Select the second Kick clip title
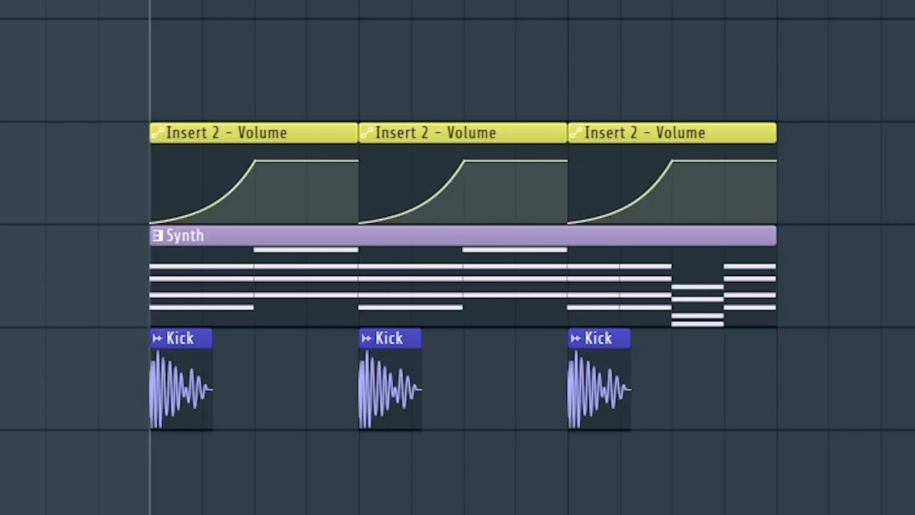This screenshot has width=915, height=515. pyautogui.click(x=390, y=338)
